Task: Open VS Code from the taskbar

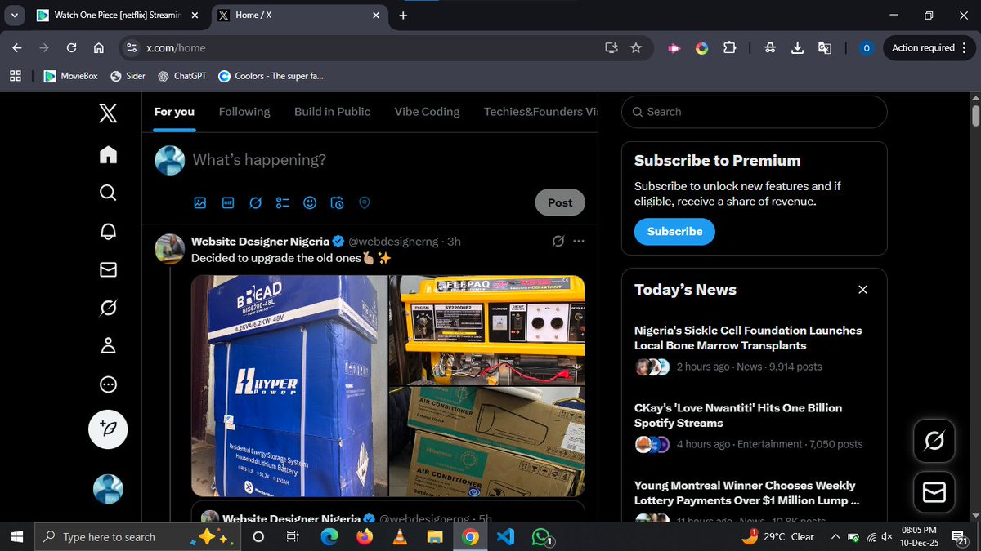Action: point(505,537)
